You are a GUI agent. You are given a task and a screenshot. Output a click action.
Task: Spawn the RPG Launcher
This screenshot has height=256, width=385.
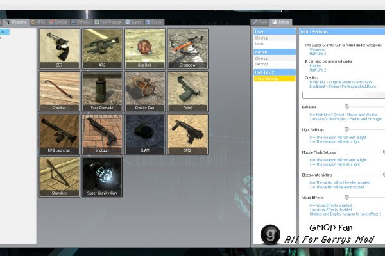[60, 134]
